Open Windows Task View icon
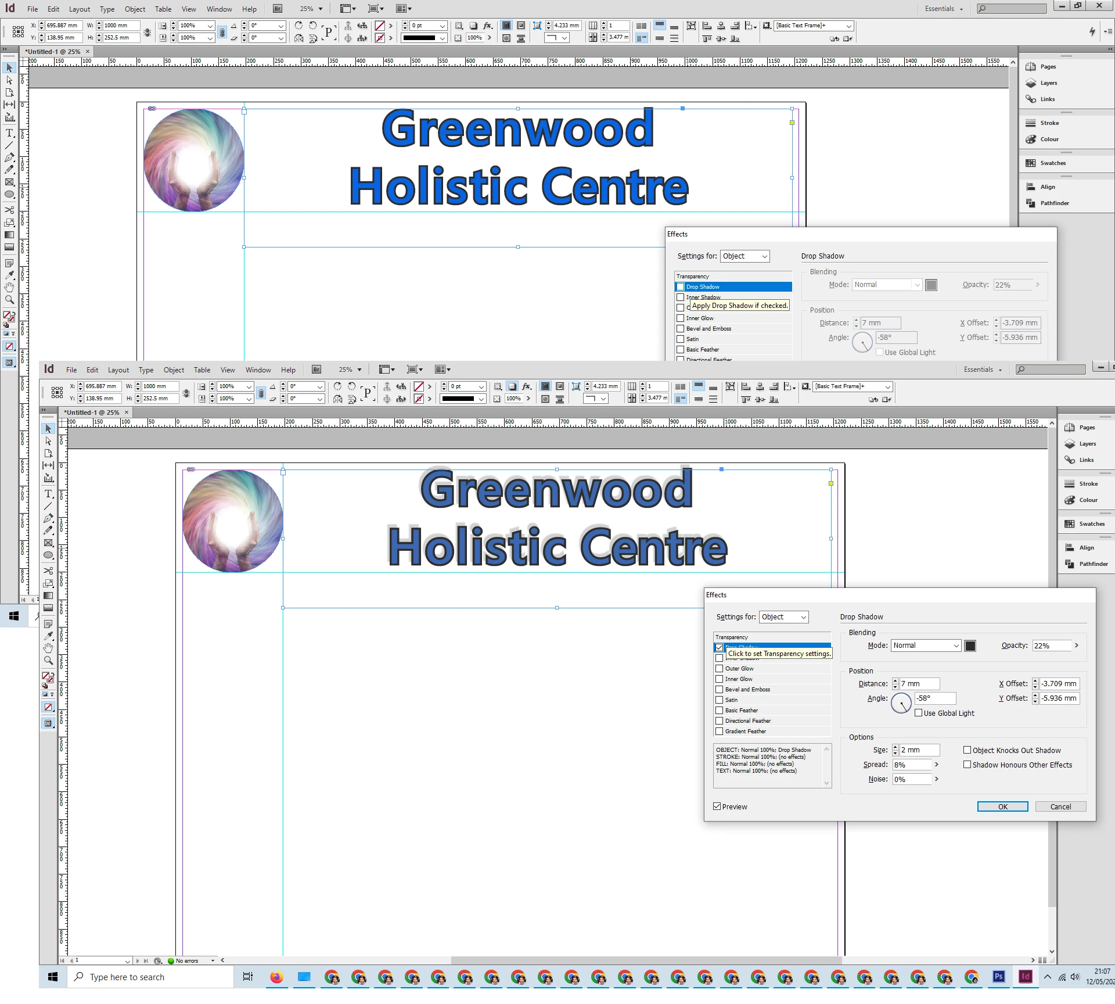Image resolution: width=1115 pixels, height=1004 pixels. pyautogui.click(x=248, y=977)
